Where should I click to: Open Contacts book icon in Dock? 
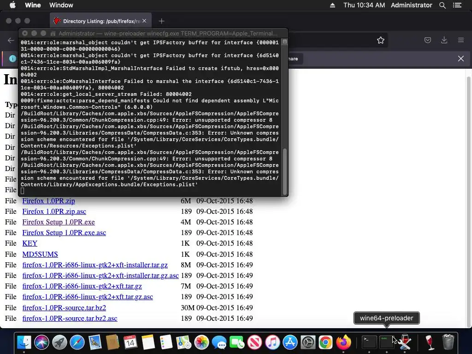pyautogui.click(x=112, y=342)
